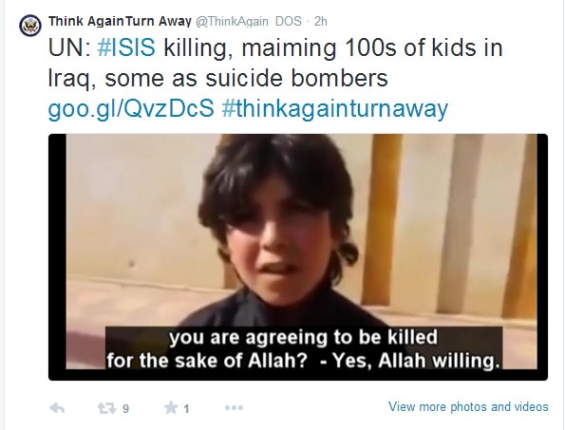Click View more photos and videos
Viewport: 565px width, 430px height.
tap(468, 406)
